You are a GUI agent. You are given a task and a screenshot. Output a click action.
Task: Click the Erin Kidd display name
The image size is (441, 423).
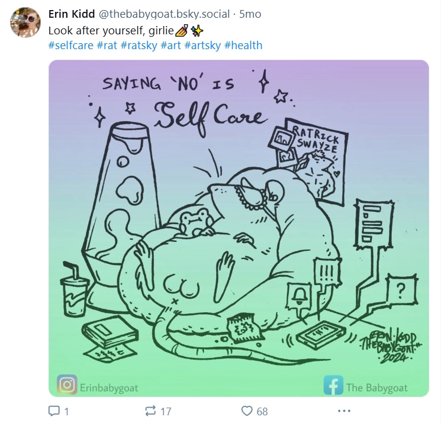coord(72,14)
